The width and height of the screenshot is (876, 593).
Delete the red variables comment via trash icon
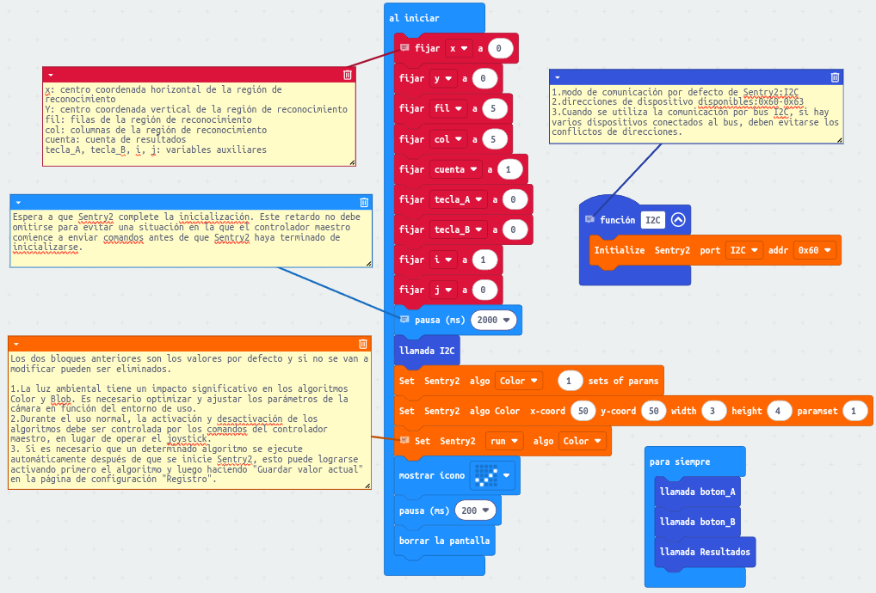pyautogui.click(x=348, y=75)
